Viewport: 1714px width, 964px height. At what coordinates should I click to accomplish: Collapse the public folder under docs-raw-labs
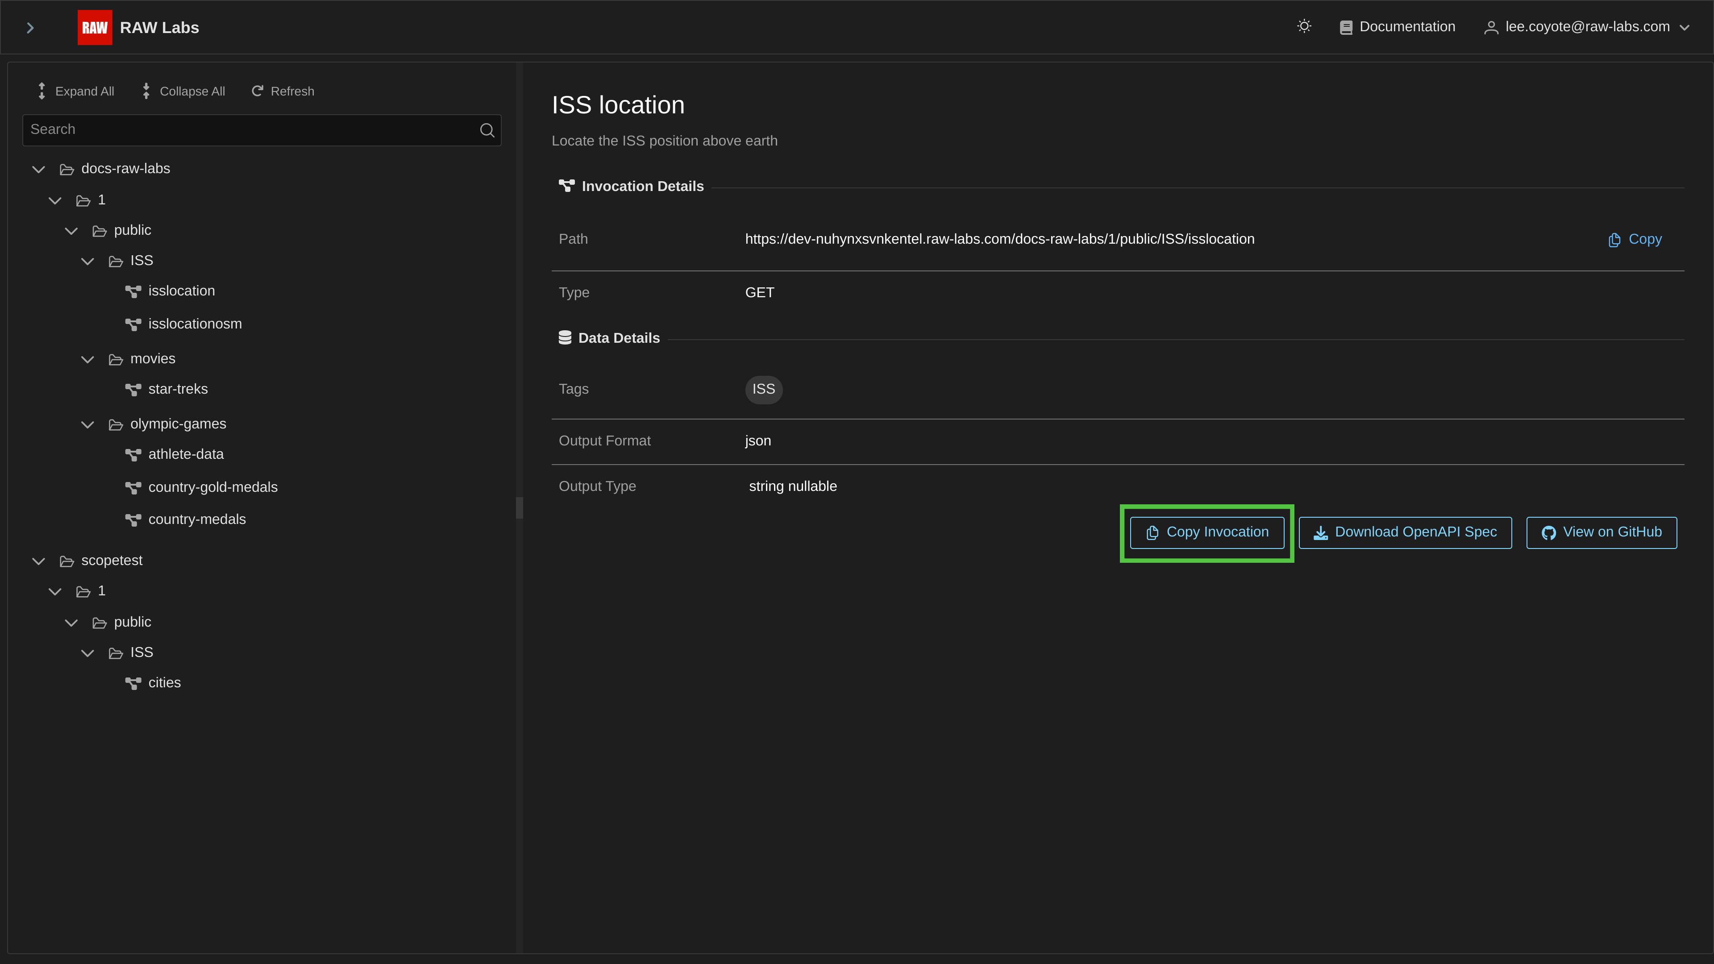pyautogui.click(x=71, y=231)
